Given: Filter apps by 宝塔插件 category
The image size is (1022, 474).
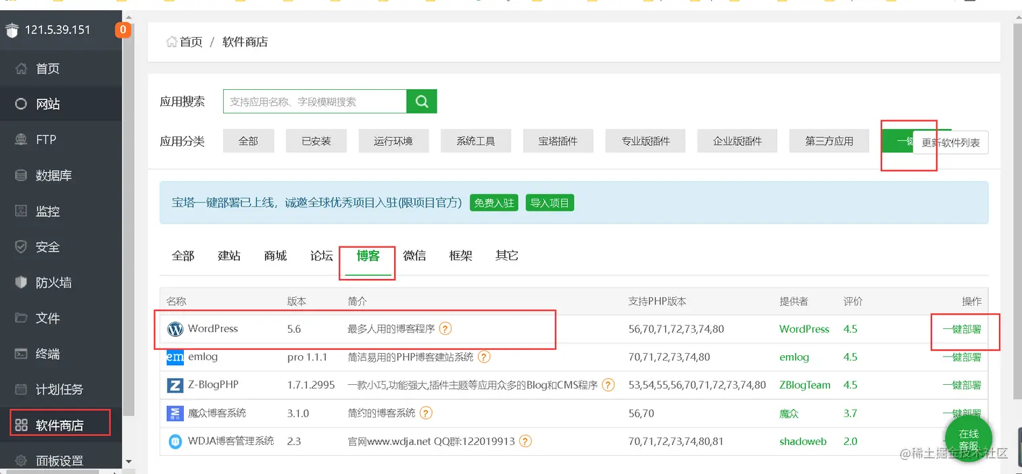Looking at the screenshot, I should click(x=558, y=141).
